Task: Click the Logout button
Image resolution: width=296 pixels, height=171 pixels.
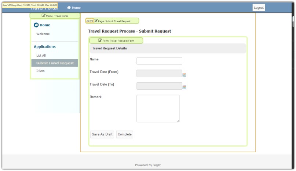Action: [259, 8]
